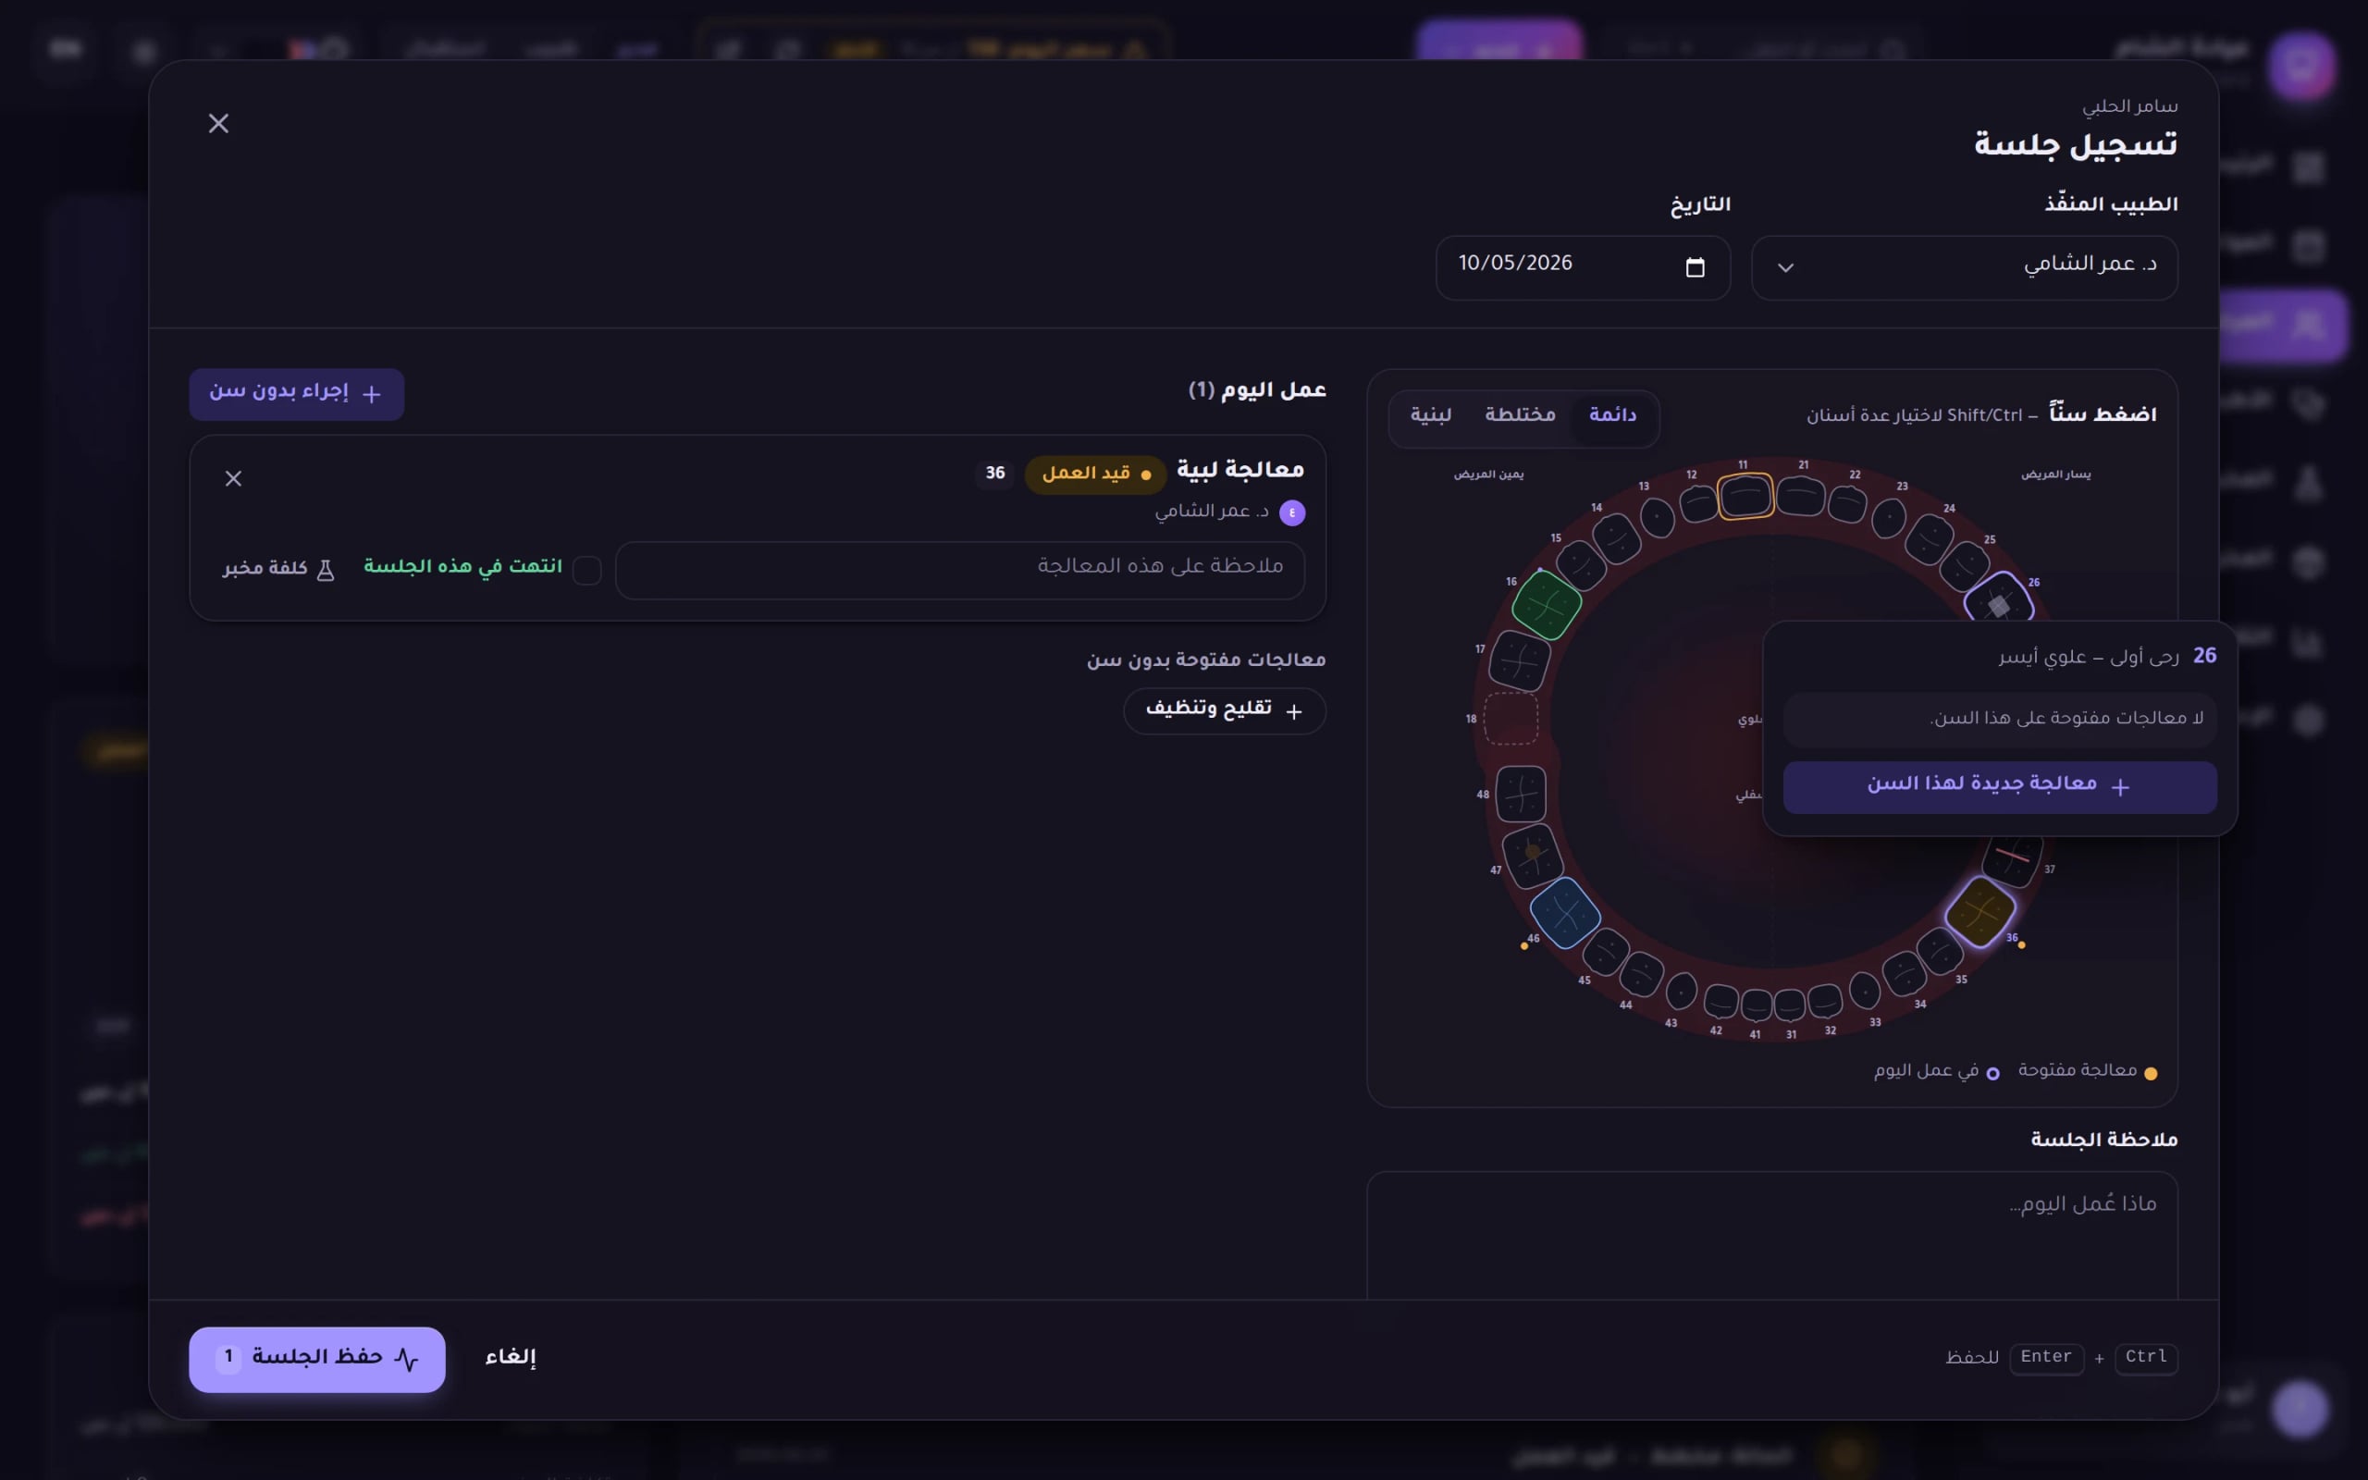Click the date field 10/05/2026
2368x1480 pixels.
(x=1583, y=267)
